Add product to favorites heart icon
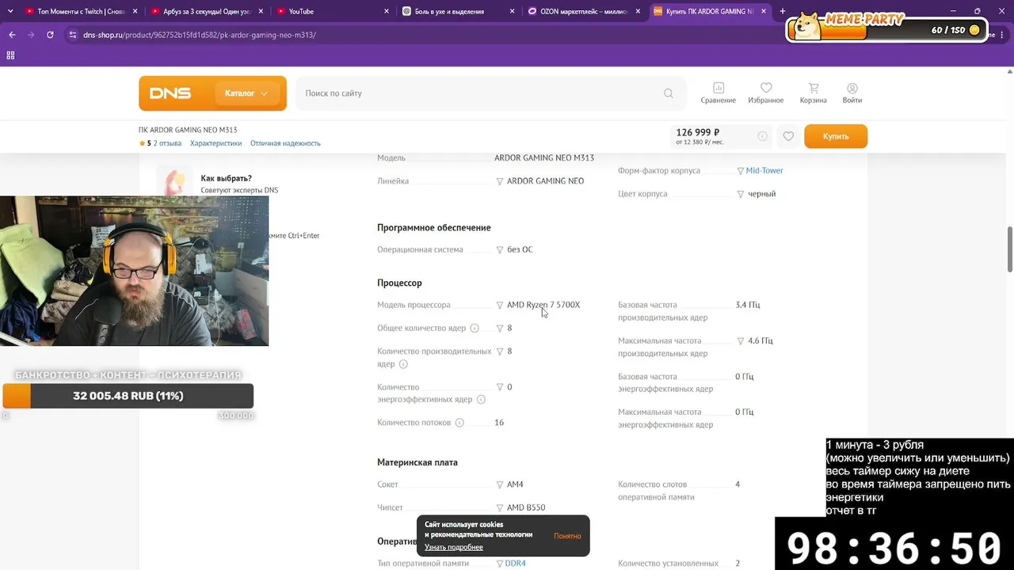This screenshot has height=570, width=1014. click(788, 136)
